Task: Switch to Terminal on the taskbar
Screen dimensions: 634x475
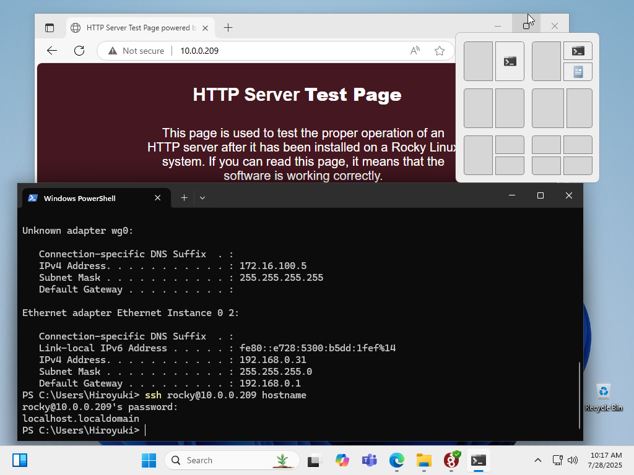Action: point(479,460)
